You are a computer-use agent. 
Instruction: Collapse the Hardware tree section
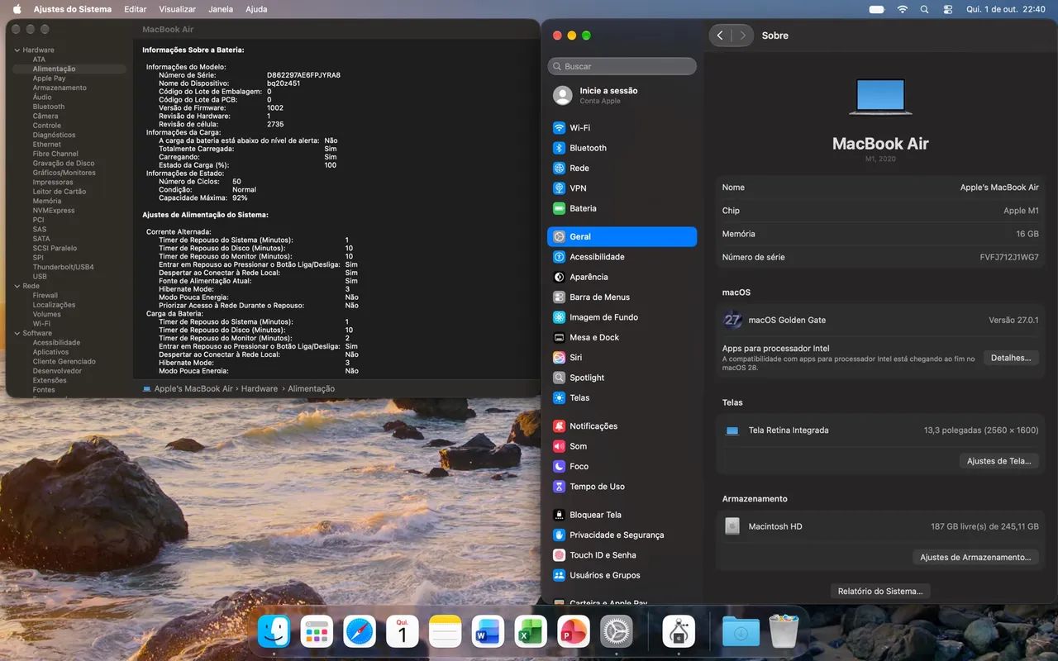tap(17, 50)
